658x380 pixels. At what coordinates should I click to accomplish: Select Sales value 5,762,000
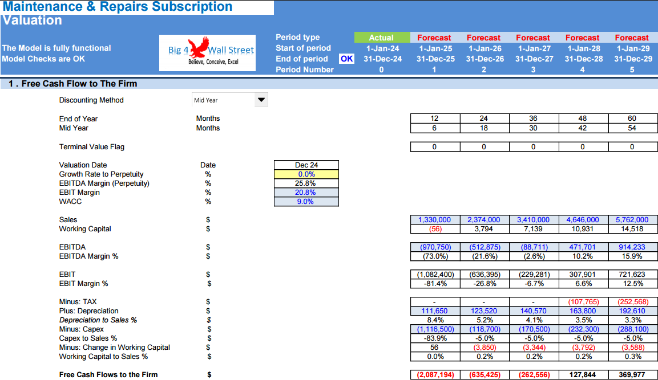(633, 219)
